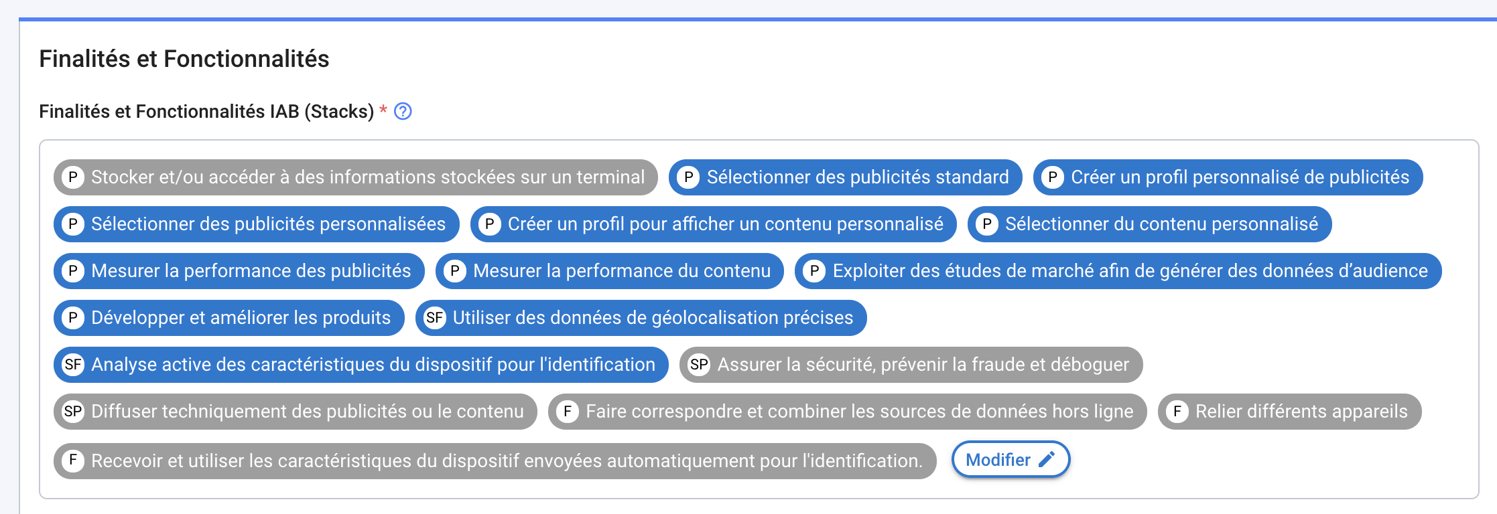Screen dimensions: 1497x514
Task: Select "Mesurer la performance du contenu" chip
Action: pyautogui.click(x=609, y=271)
